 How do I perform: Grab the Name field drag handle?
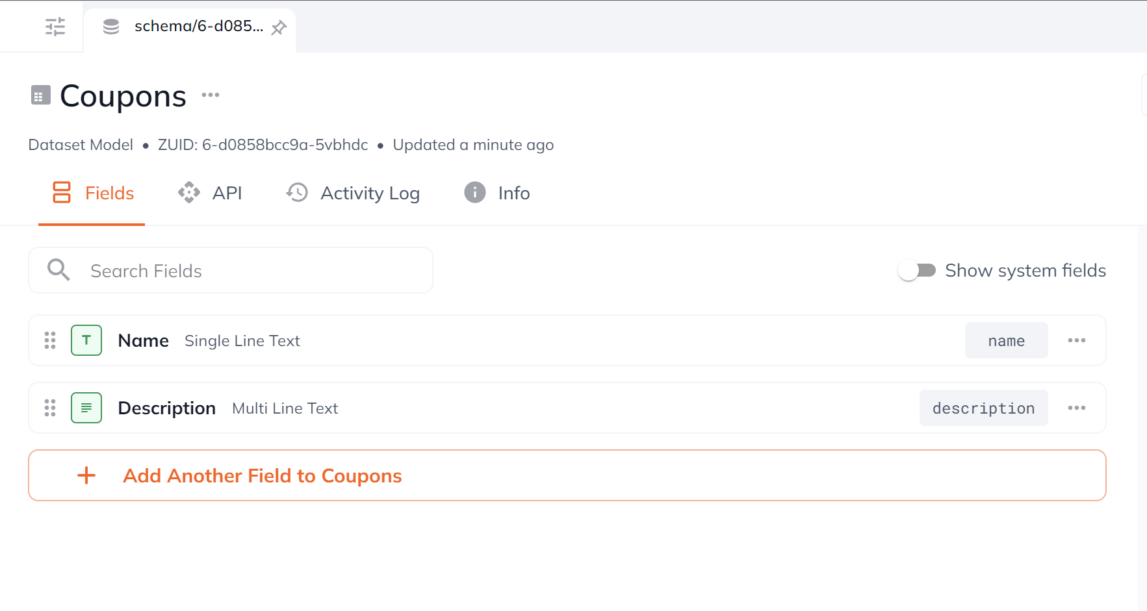[50, 340]
